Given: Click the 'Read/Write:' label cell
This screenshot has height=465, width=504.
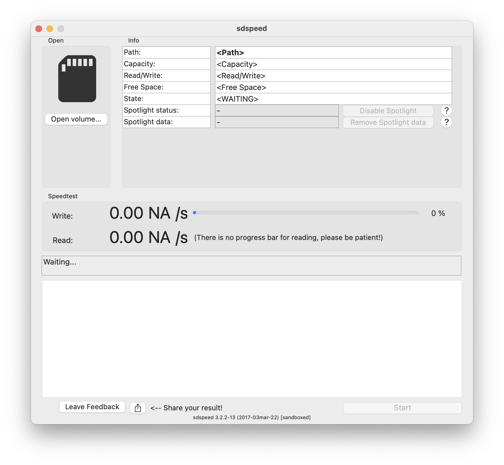Looking at the screenshot, I should click(x=166, y=76).
